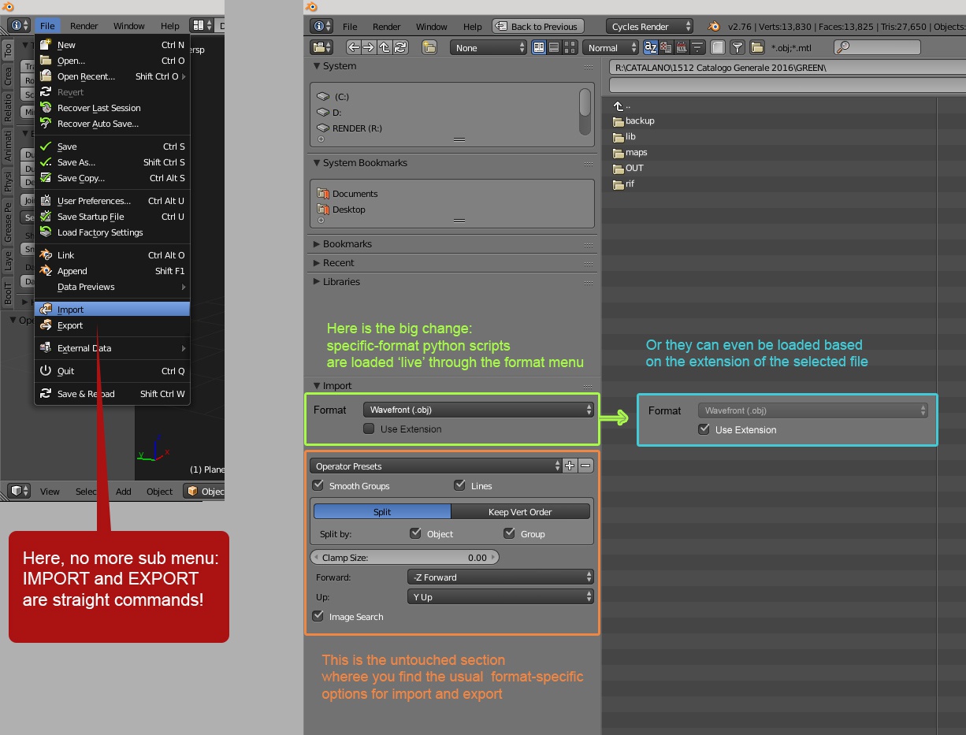Choose Export from the File menu
The width and height of the screenshot is (966, 735).
(112, 325)
